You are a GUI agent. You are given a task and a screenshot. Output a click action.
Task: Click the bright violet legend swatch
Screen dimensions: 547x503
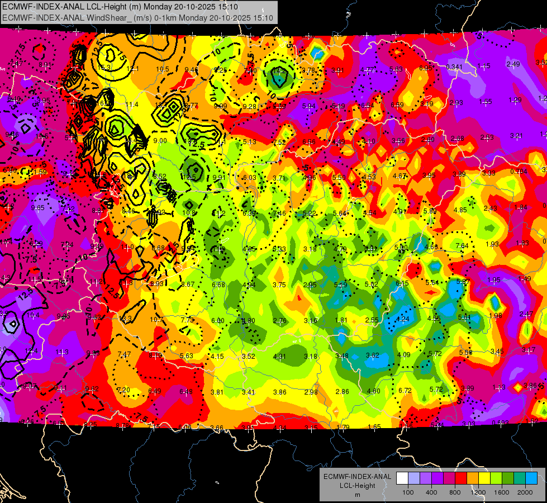437,478
